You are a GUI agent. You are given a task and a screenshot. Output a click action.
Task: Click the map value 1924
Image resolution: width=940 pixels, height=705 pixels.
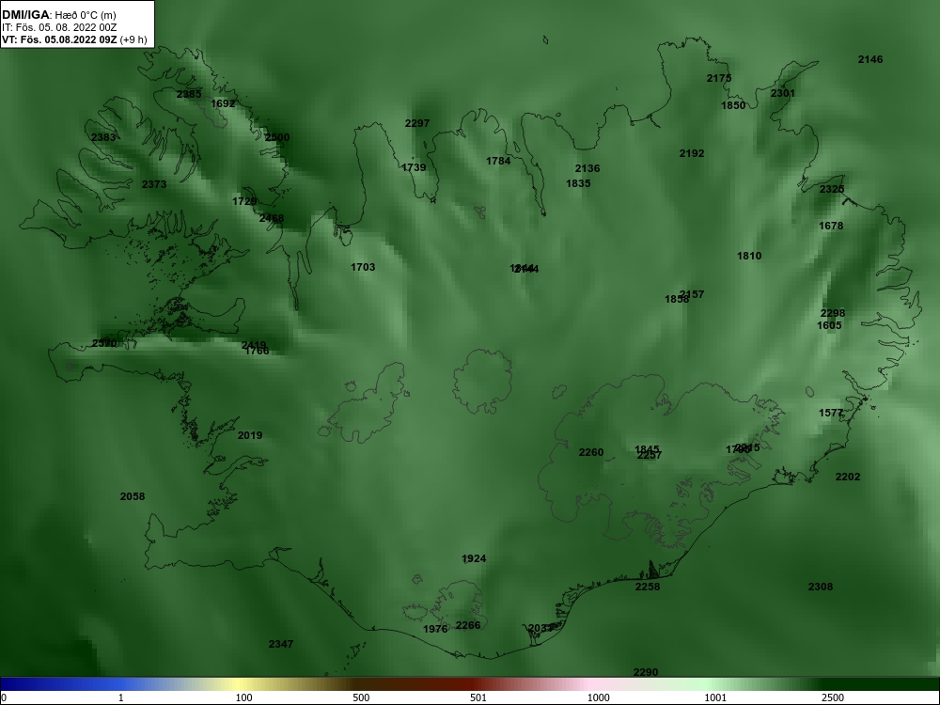(x=474, y=558)
